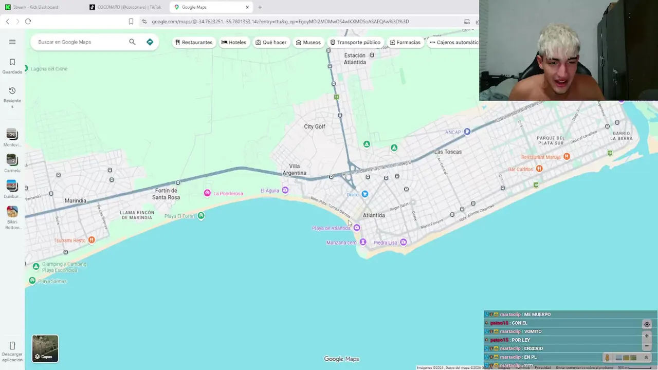Open site info icon beside URL
The width and height of the screenshot is (658, 370).
tap(144, 22)
